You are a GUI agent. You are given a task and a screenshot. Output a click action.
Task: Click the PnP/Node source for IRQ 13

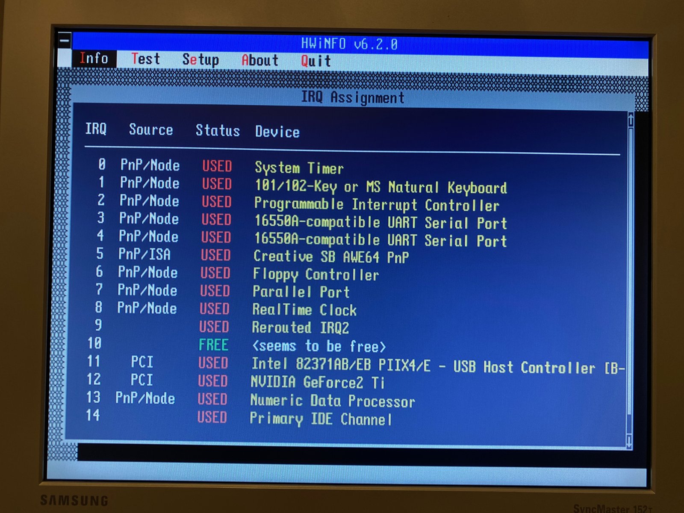145,398
